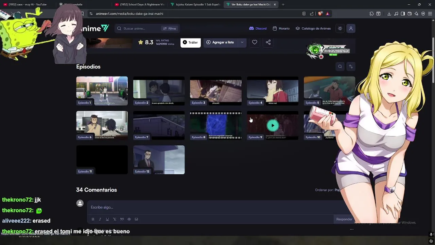Image resolution: width=435 pixels, height=245 pixels.
Task: Open Episodio 6 thumbnail
Action: (x=102, y=126)
